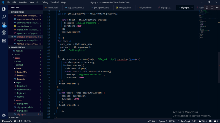
Task: Click TypeScript version 3.3.1
Action: (194, 121)
